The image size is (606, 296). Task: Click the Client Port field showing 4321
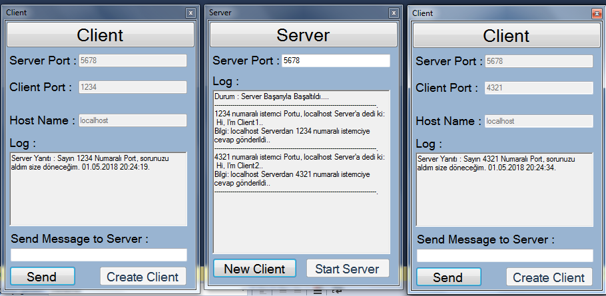[538, 88]
